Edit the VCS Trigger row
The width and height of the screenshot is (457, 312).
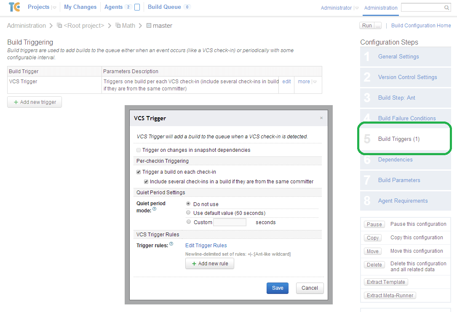286,82
